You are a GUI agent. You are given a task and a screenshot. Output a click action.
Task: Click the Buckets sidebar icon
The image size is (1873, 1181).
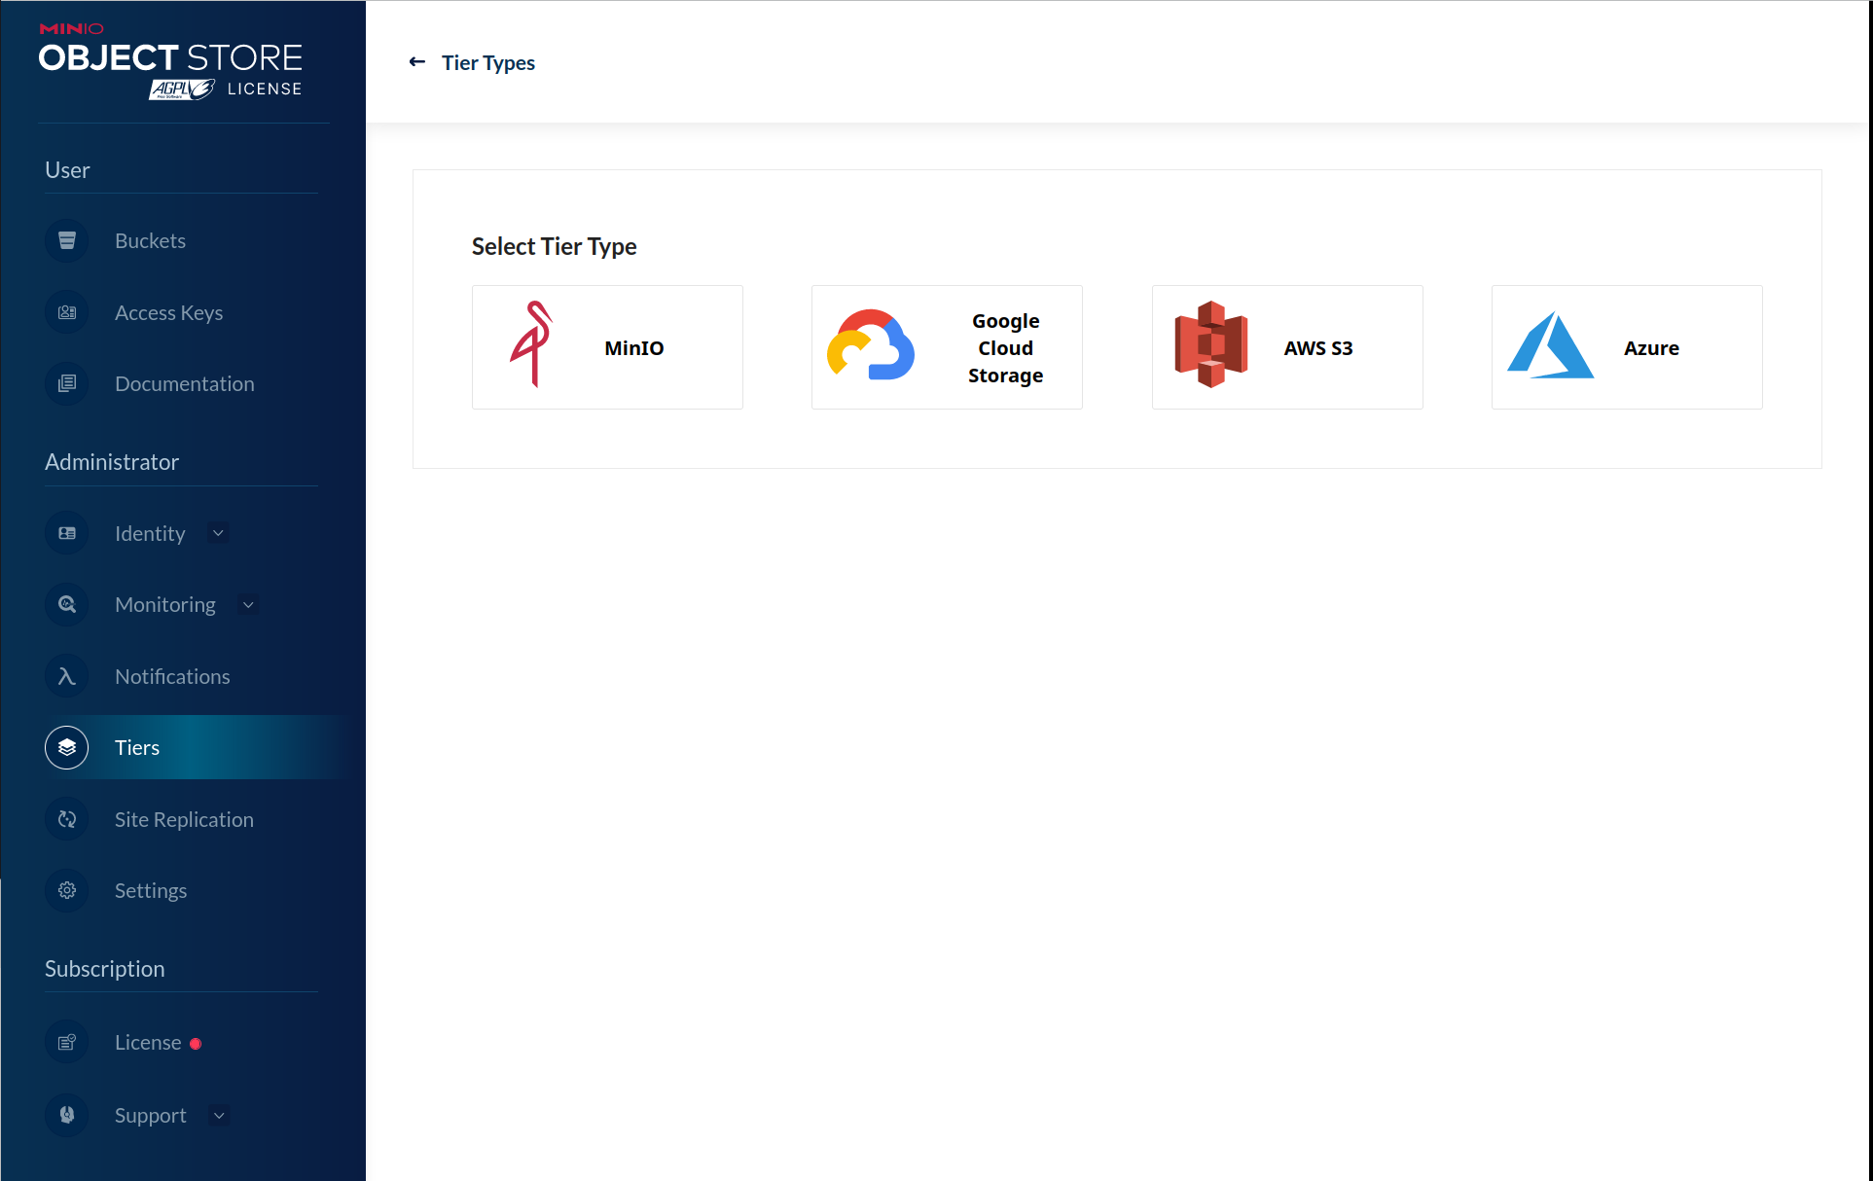(x=67, y=240)
